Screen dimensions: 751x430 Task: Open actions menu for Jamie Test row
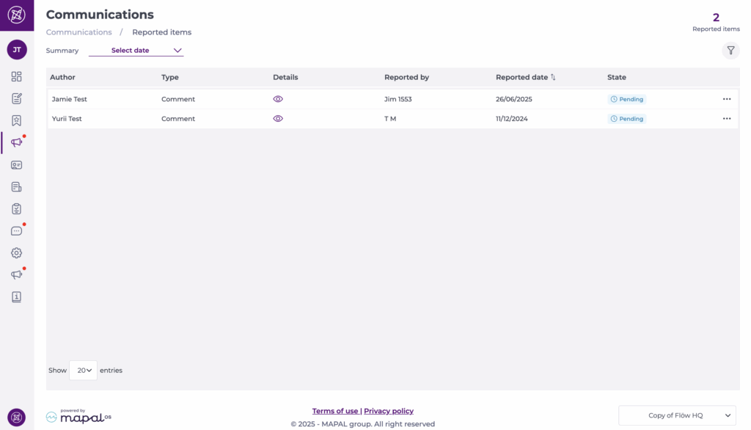727,99
